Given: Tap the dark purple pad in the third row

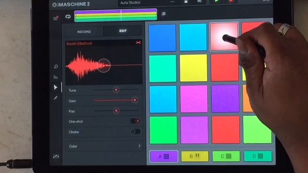Looking at the screenshot, I should [x=225, y=99].
